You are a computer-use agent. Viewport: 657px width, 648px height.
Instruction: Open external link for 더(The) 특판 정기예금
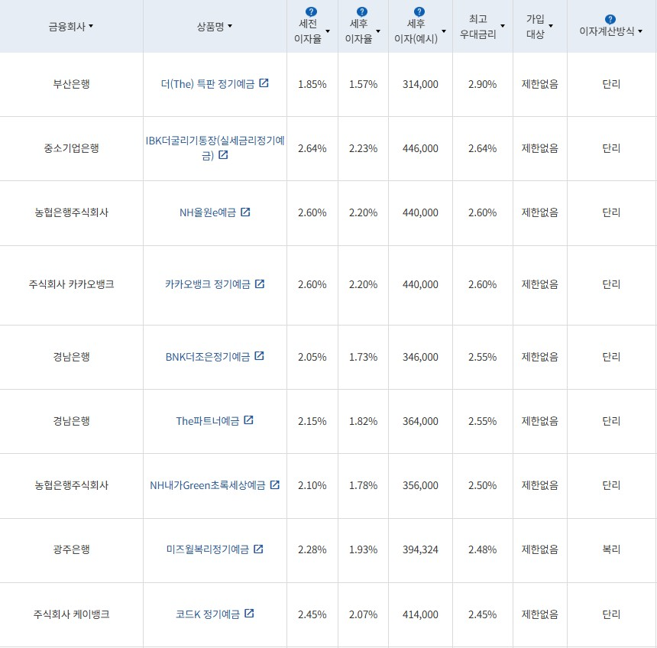(x=264, y=85)
